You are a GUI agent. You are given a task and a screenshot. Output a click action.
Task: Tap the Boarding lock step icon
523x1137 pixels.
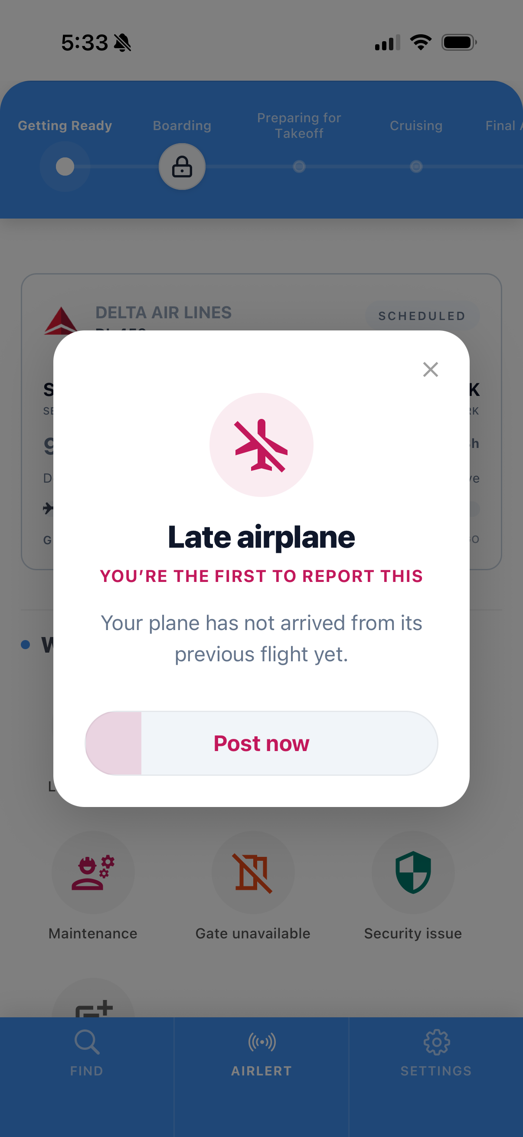click(x=182, y=167)
